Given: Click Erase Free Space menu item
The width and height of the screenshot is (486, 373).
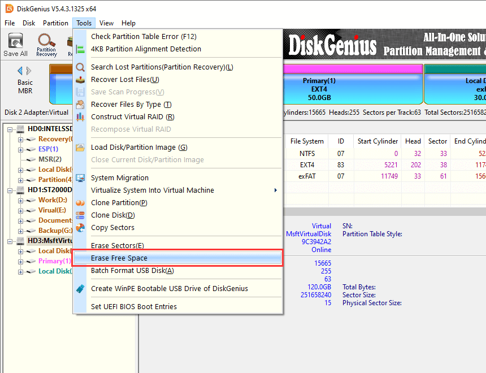Looking at the screenshot, I should coord(119,258).
